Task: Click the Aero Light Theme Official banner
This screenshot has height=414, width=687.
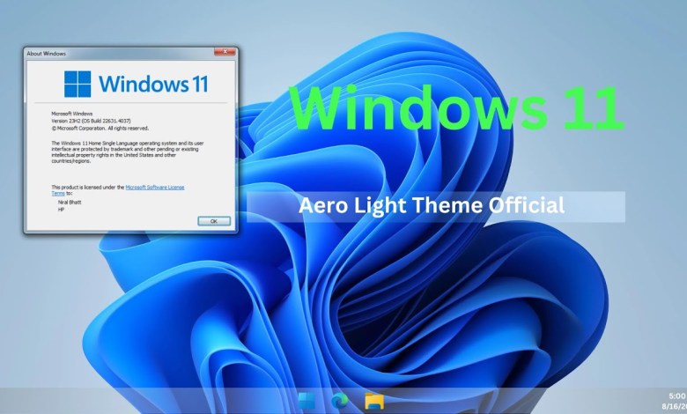Action: pyautogui.click(x=435, y=206)
